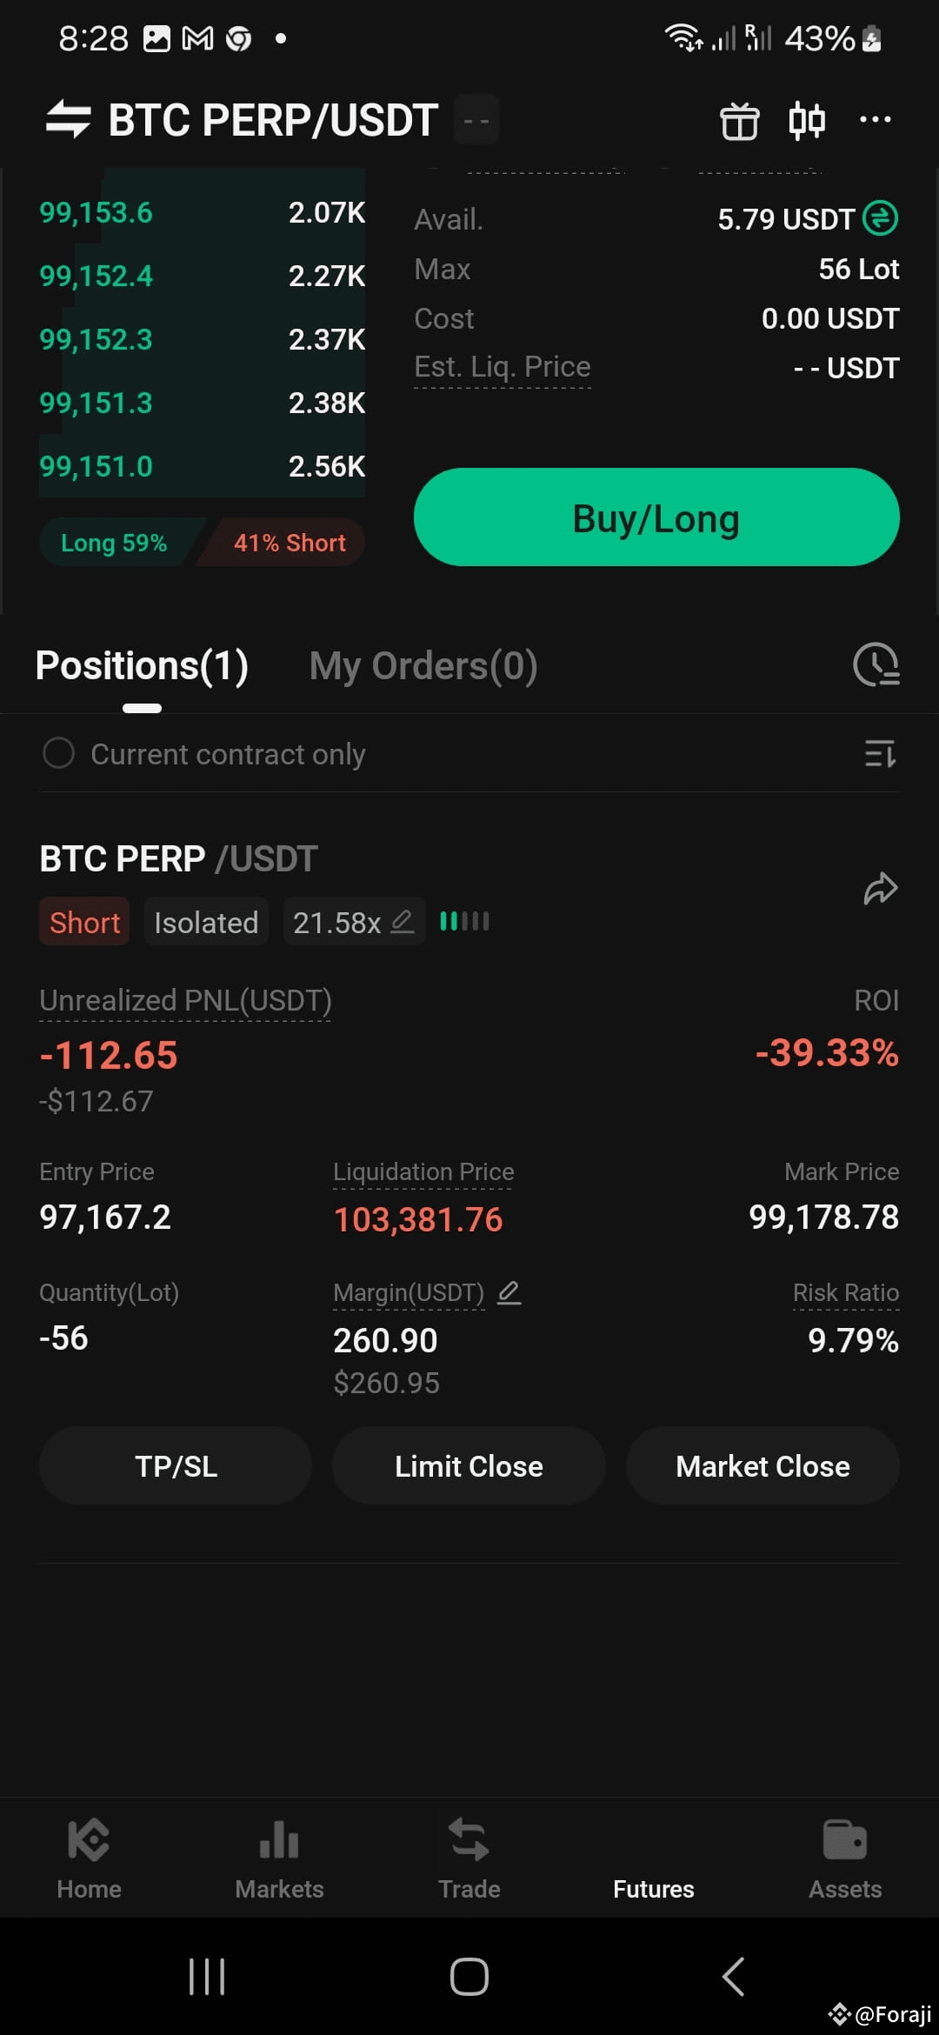Tap the positions sort filter icon
The width and height of the screenshot is (939, 2035).
(880, 754)
